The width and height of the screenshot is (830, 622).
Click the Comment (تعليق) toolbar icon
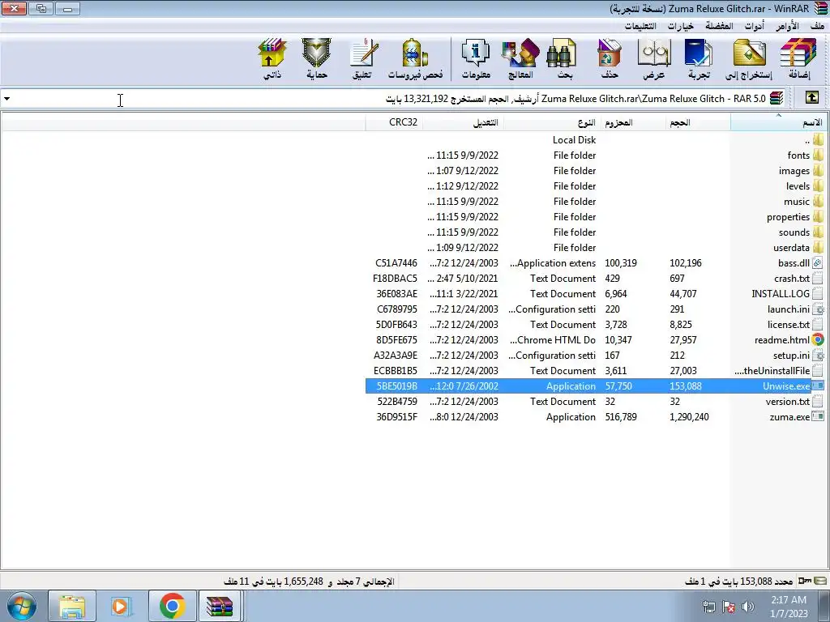coord(362,58)
